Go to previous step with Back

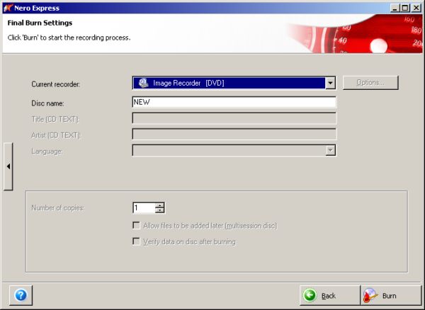[329, 295]
